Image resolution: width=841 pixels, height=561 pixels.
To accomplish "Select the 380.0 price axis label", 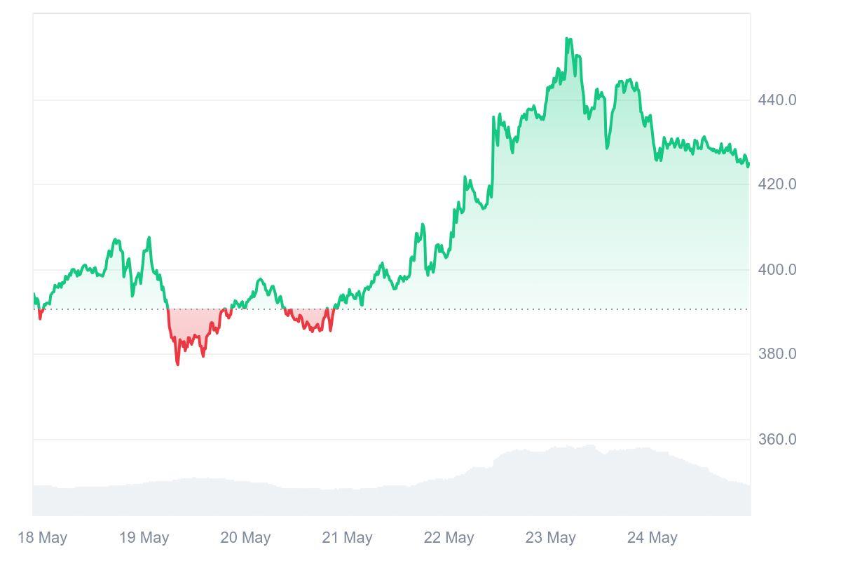I will pyautogui.click(x=777, y=354).
